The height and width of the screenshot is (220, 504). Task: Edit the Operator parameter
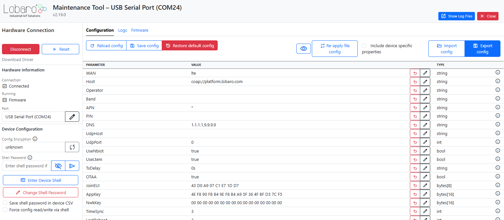(x=425, y=90)
